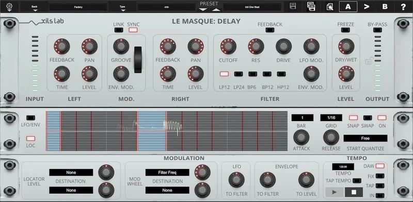413x202 pixels.
Task: Click the black mod wheel roller
Action: pos(138,60)
